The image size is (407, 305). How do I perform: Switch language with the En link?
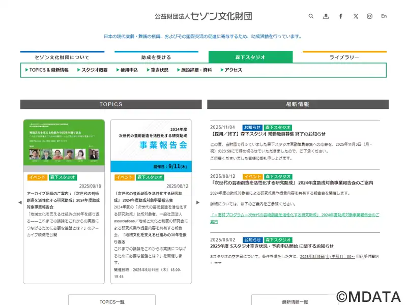coord(384,16)
